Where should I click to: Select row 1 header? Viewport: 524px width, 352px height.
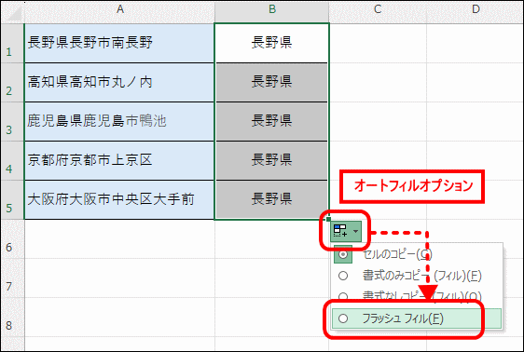(12, 43)
